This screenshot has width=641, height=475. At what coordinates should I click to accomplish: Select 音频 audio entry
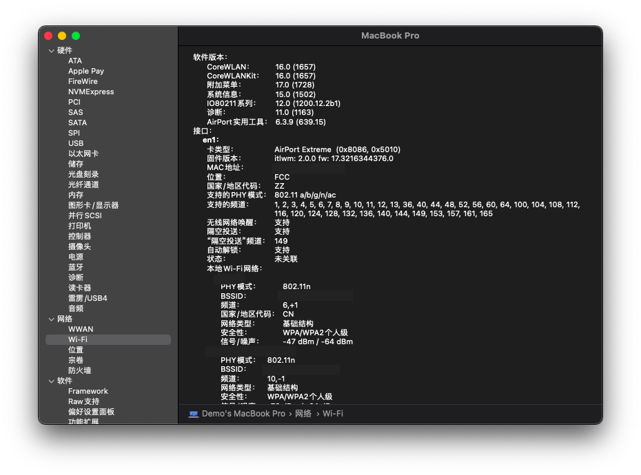click(76, 308)
